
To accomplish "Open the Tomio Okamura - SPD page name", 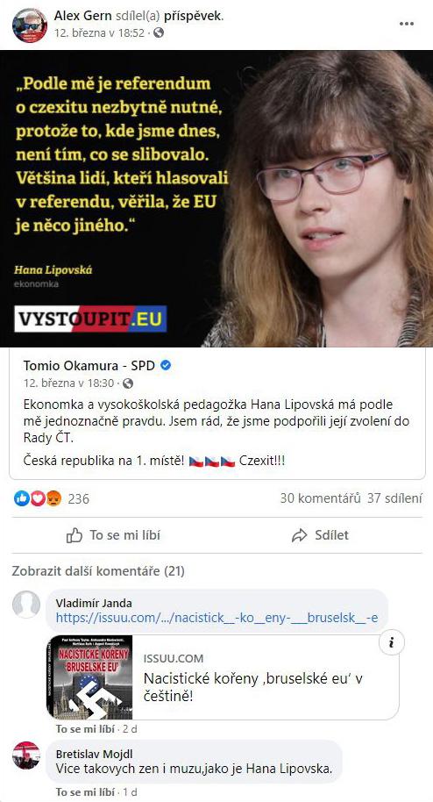I will [x=89, y=365].
